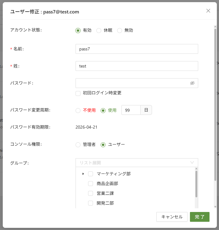This screenshot has width=219, height=230.
Task: Click the password cycle days field
Action: pos(131,110)
